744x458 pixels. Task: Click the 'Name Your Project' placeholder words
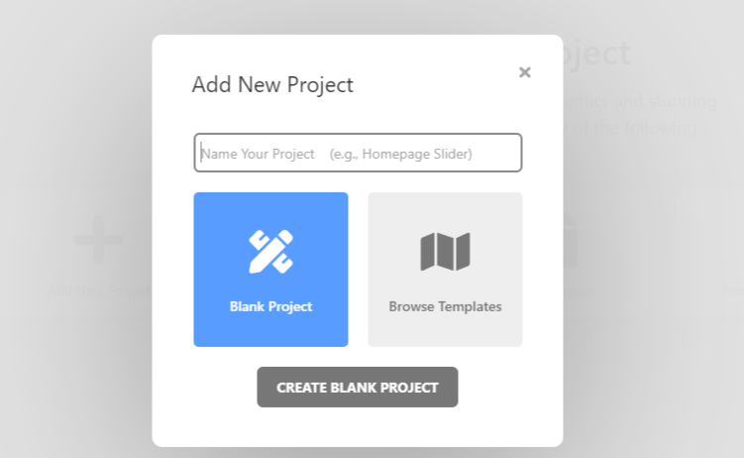coord(258,154)
